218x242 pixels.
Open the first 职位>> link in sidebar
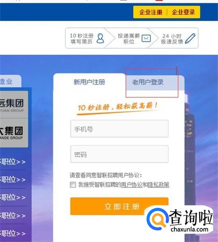point(13,162)
